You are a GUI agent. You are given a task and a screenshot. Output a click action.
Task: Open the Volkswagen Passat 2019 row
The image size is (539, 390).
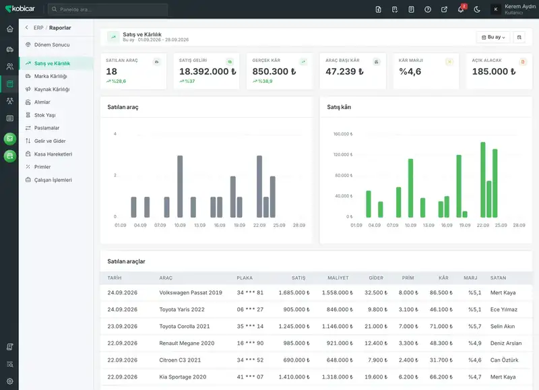pos(316,293)
